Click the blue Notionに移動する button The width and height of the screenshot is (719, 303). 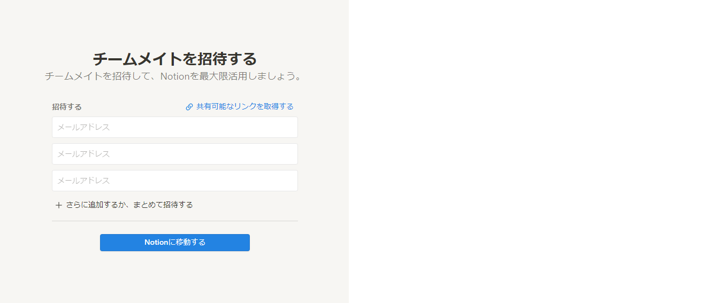point(175,243)
